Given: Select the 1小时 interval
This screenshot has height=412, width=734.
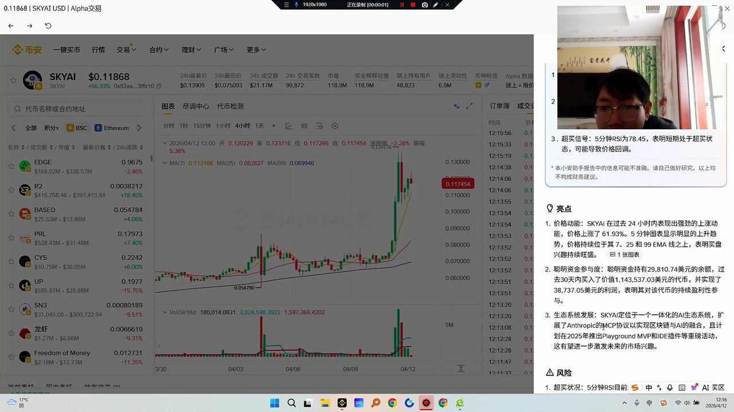Looking at the screenshot, I should [x=223, y=126].
